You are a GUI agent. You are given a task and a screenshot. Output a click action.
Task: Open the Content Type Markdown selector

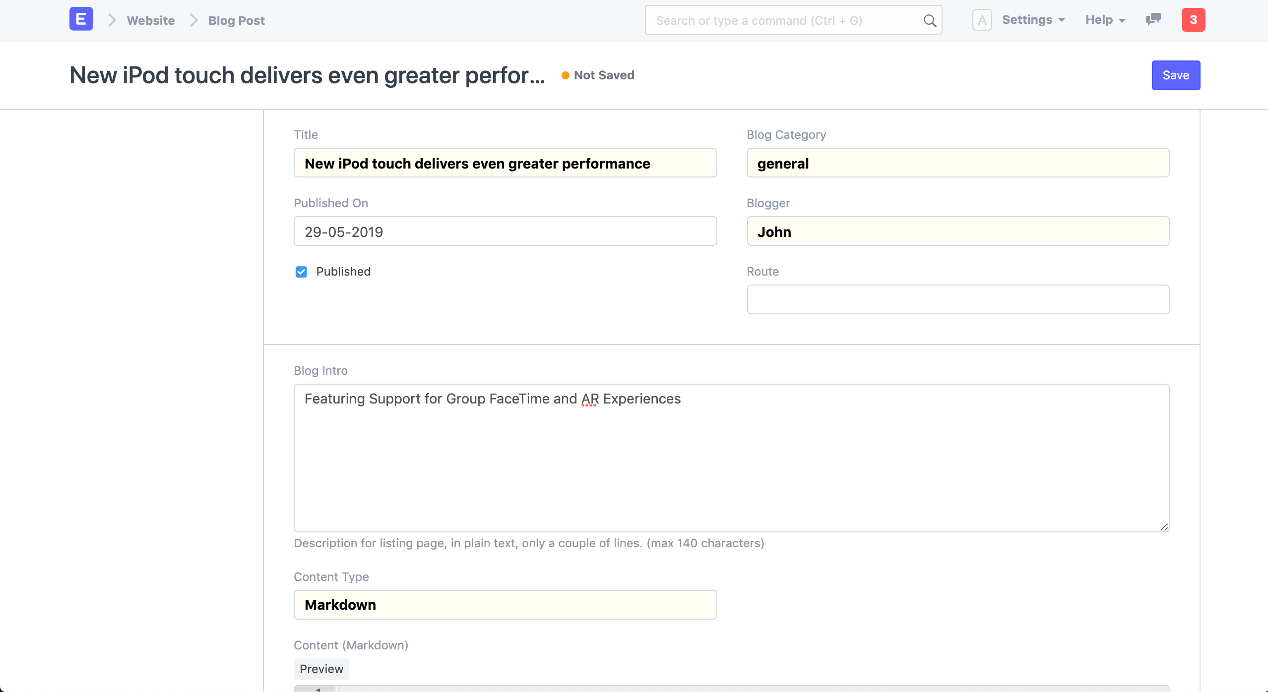click(x=505, y=605)
